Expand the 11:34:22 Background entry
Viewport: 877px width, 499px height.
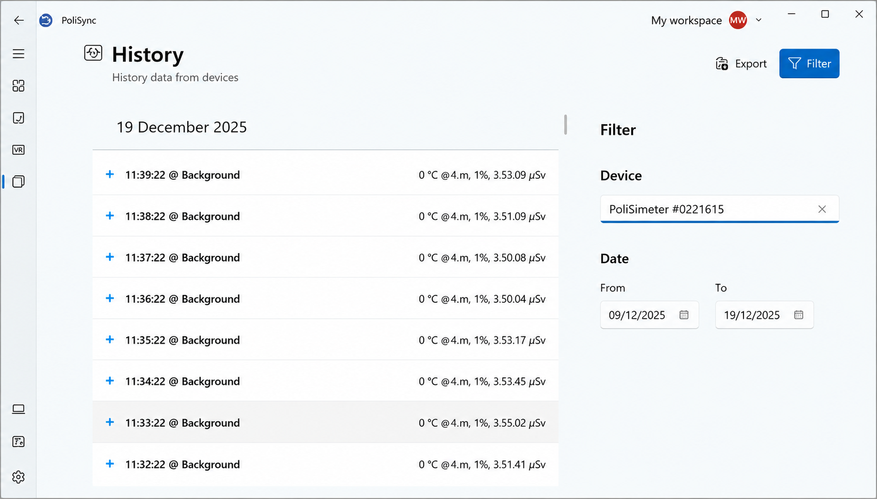pos(110,381)
